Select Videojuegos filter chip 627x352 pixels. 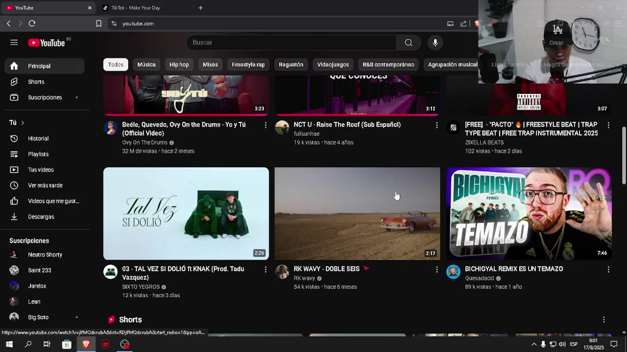[333, 65]
